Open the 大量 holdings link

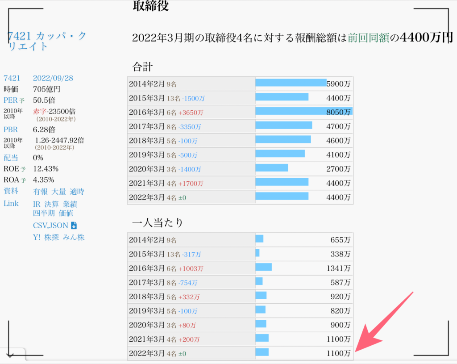point(58,192)
